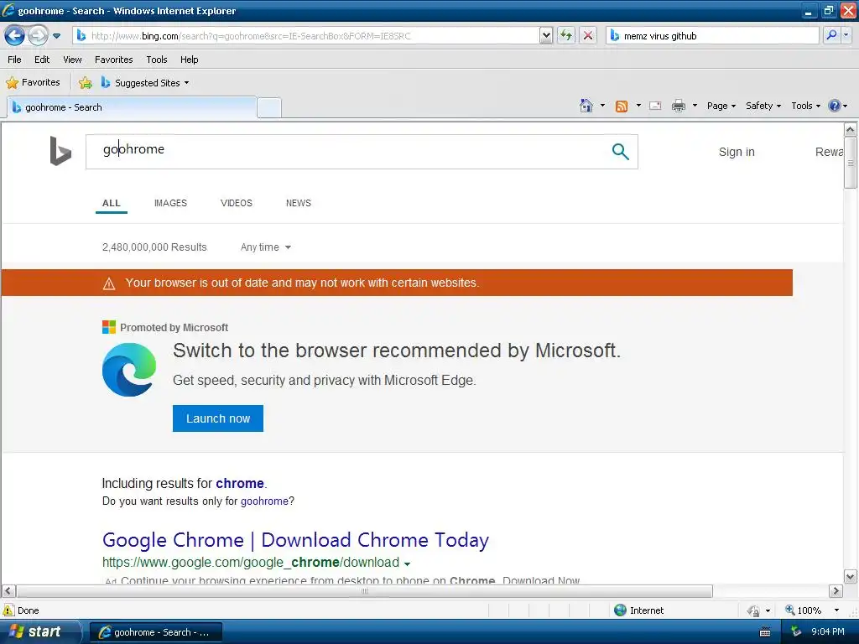This screenshot has width=859, height=644.
Task: Click the Refresh page icon
Action: (566, 35)
